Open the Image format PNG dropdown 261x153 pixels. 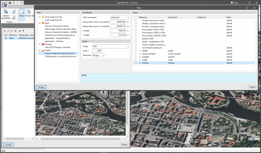[111, 46]
